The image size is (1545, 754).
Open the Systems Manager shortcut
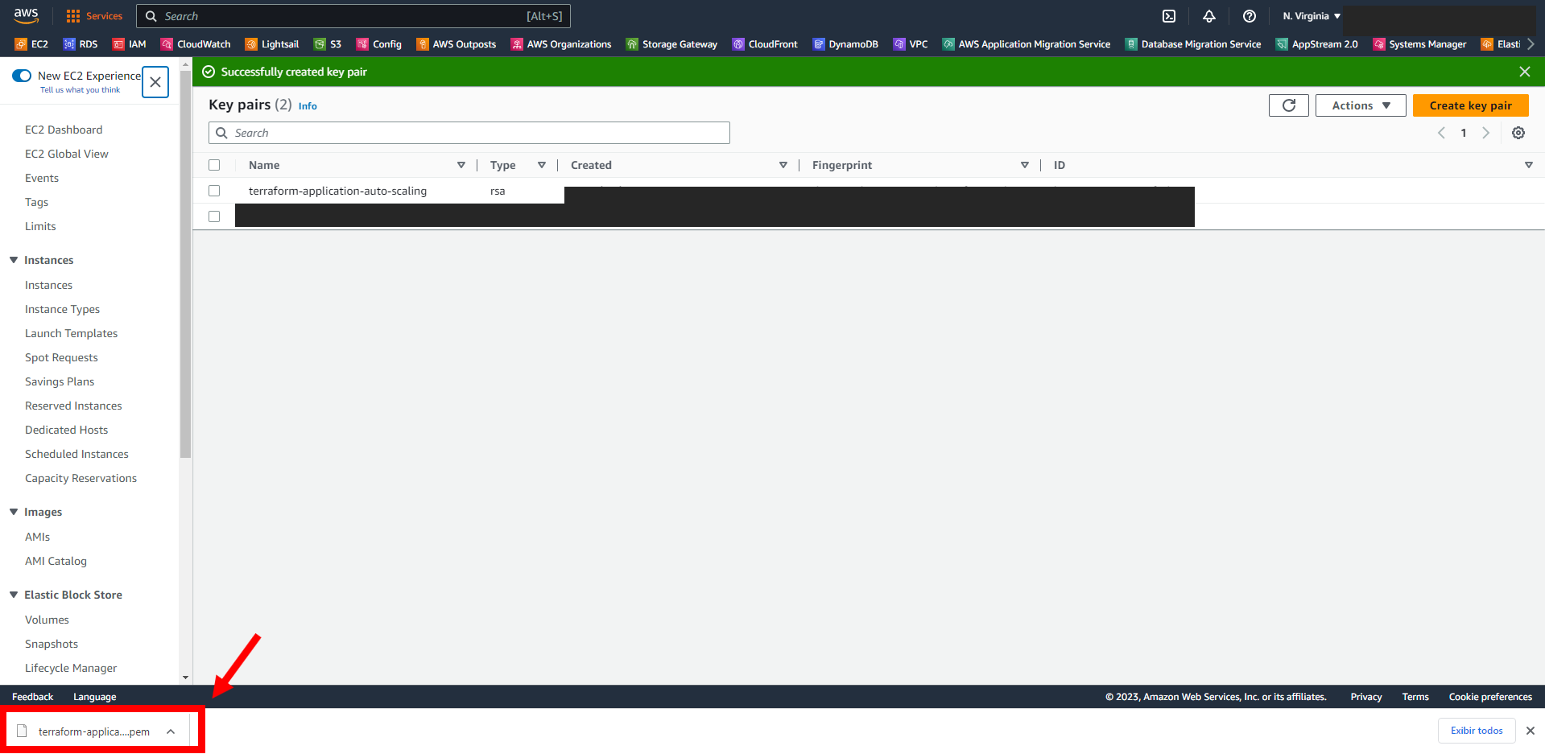click(x=1419, y=44)
